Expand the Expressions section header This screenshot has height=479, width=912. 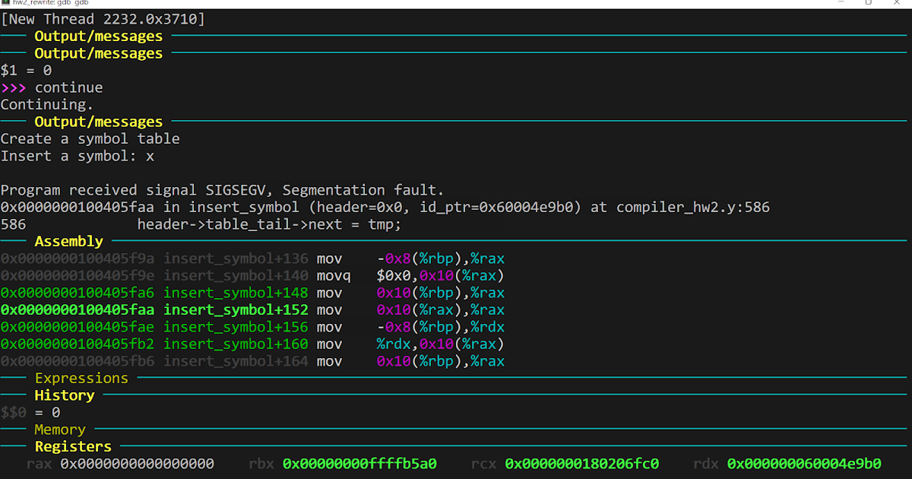click(x=81, y=378)
